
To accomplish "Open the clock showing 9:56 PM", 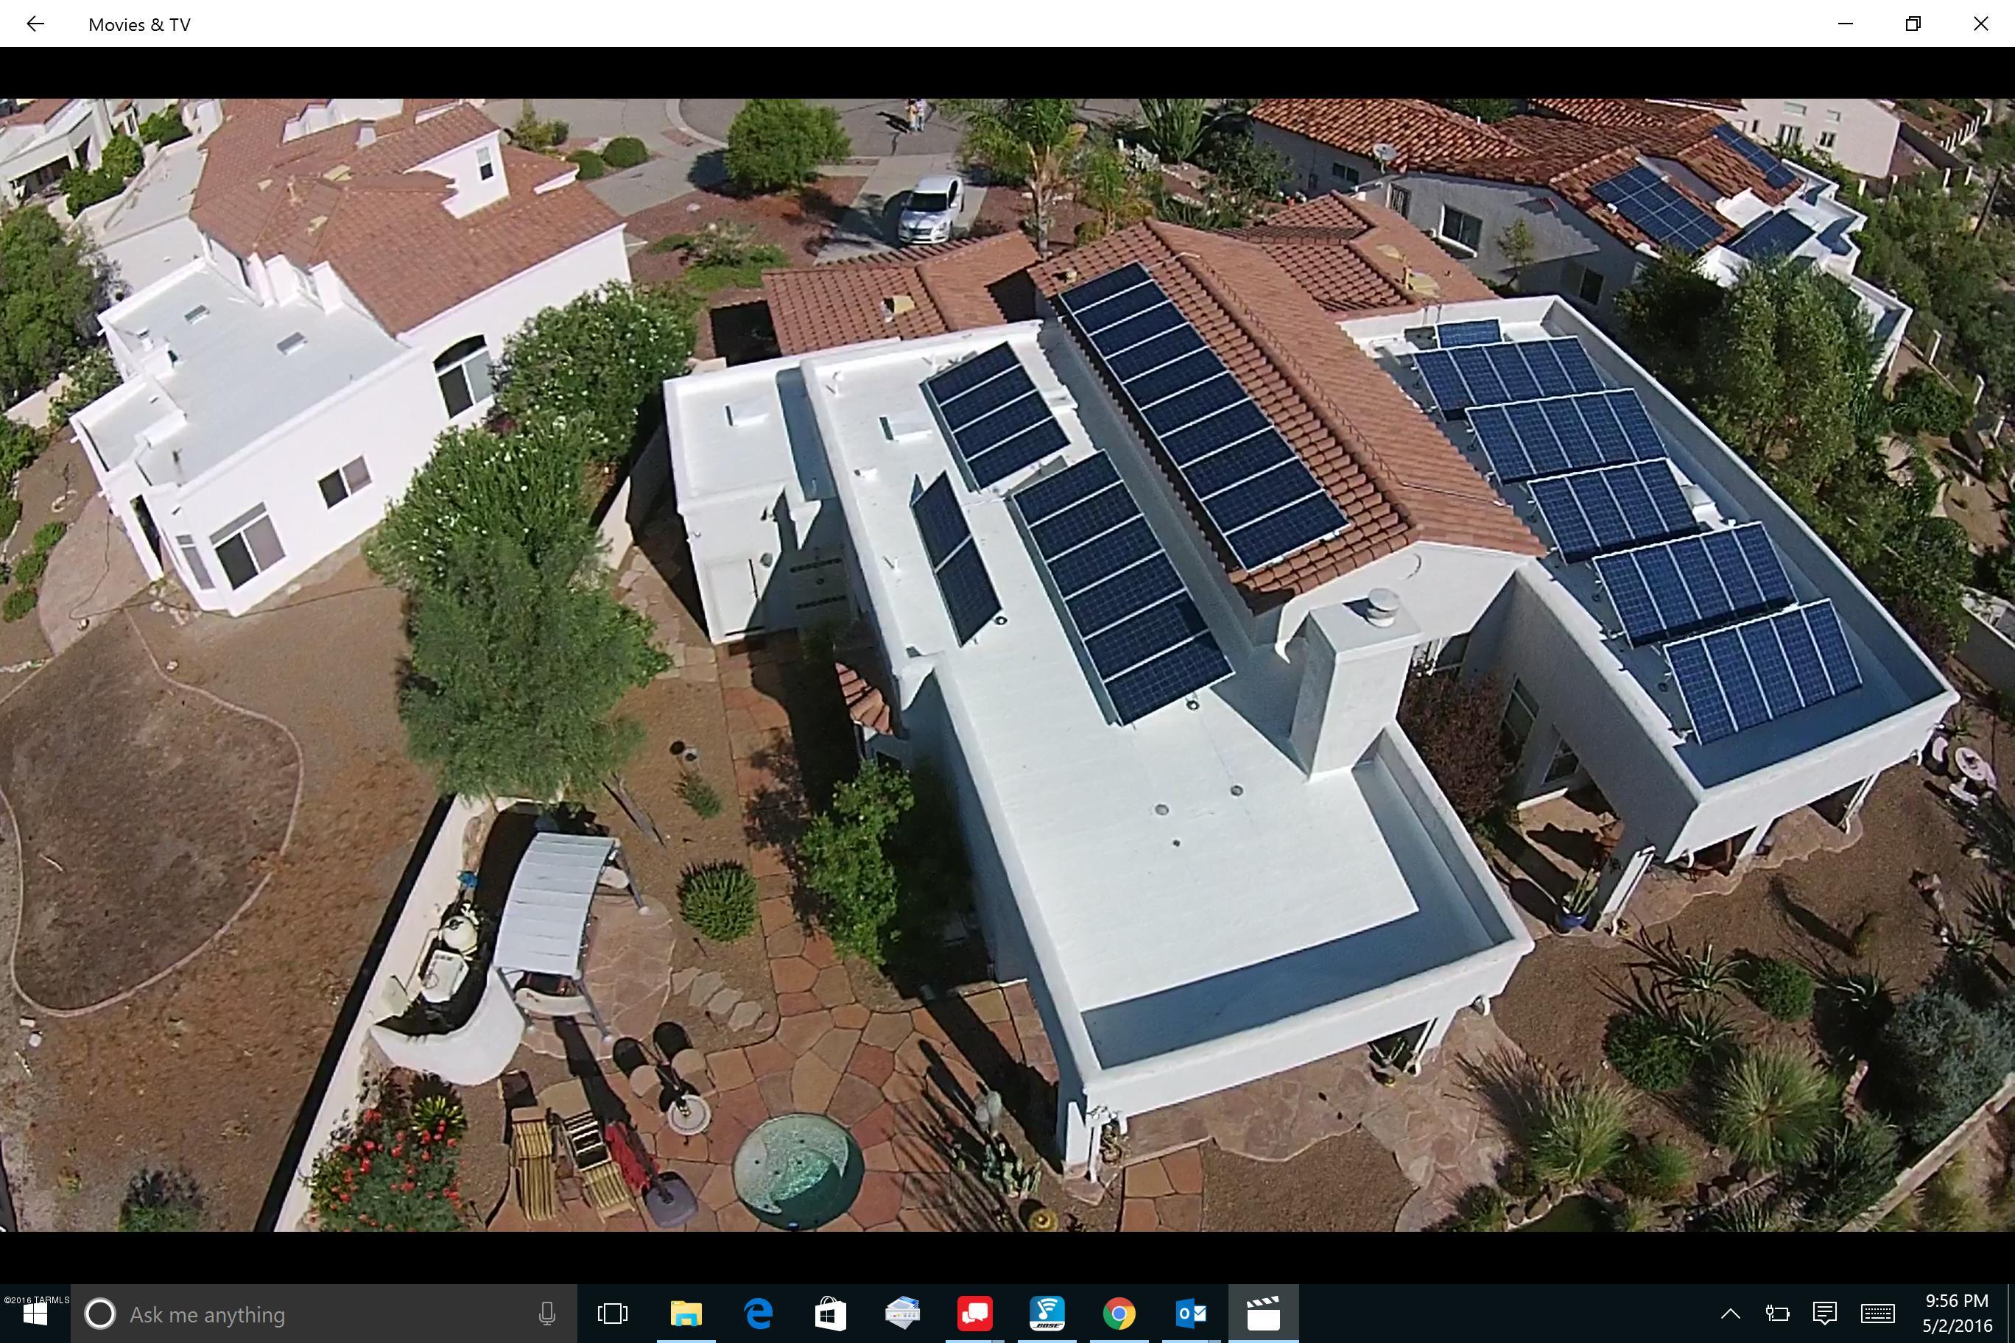I will 1958,1314.
